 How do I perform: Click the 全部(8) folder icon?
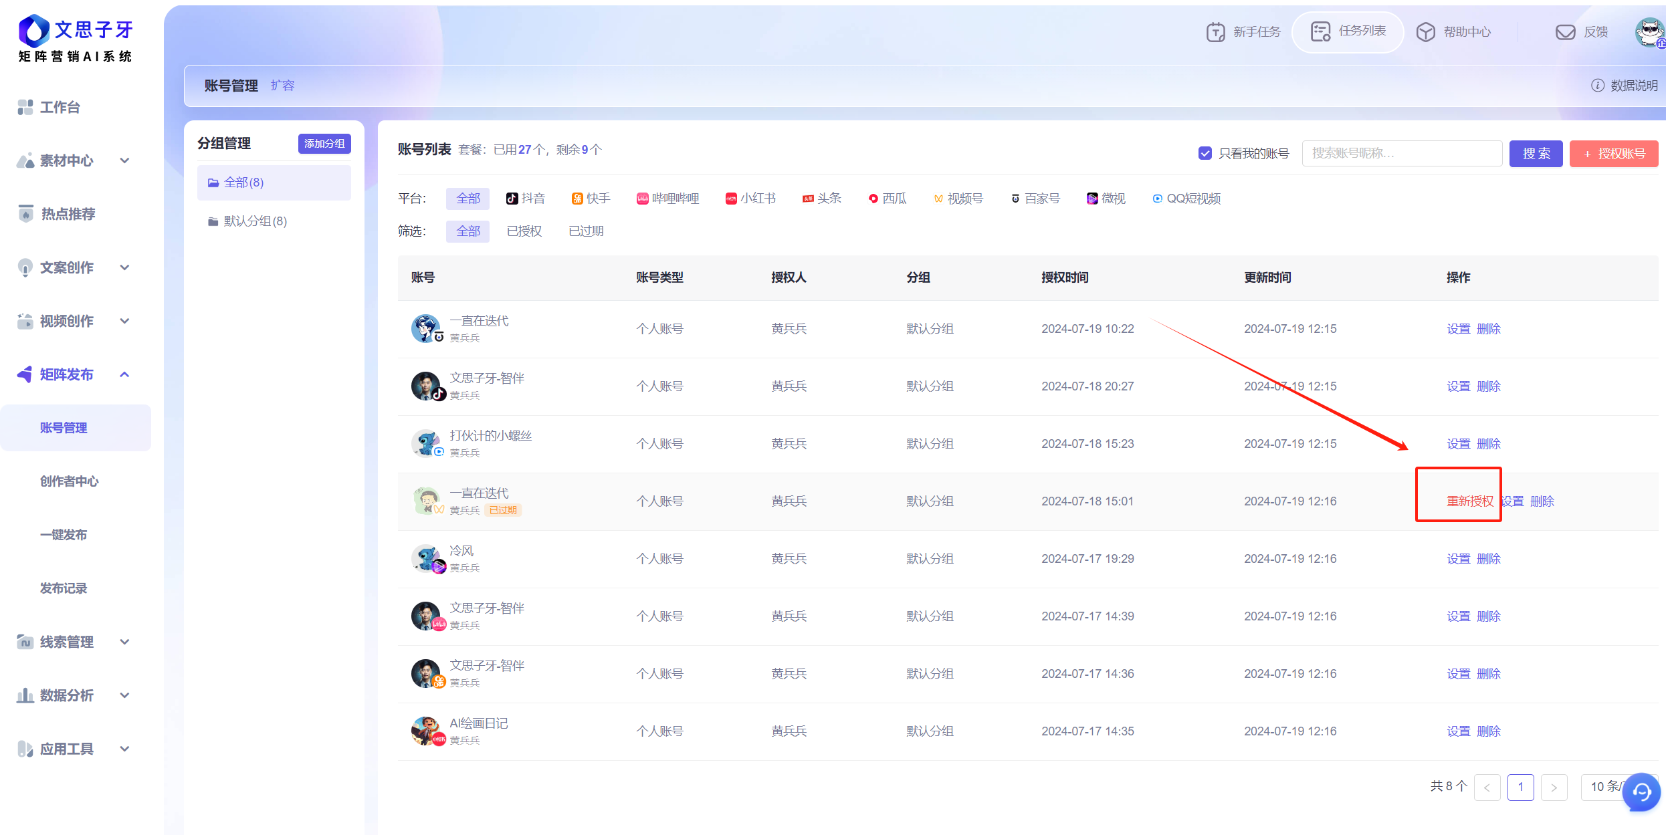[x=213, y=183]
